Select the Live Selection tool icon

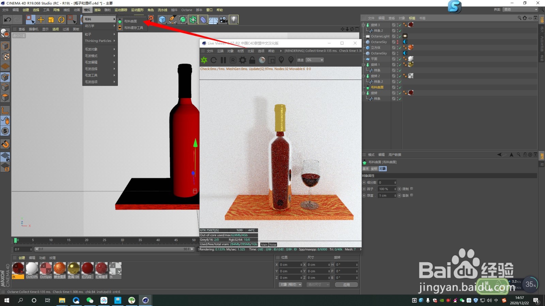click(30, 20)
